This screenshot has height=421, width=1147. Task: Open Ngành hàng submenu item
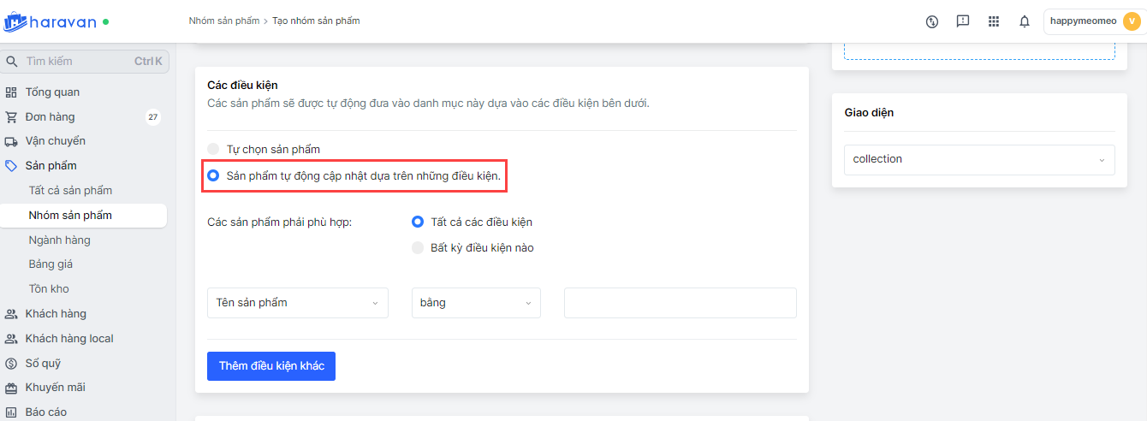tap(59, 240)
